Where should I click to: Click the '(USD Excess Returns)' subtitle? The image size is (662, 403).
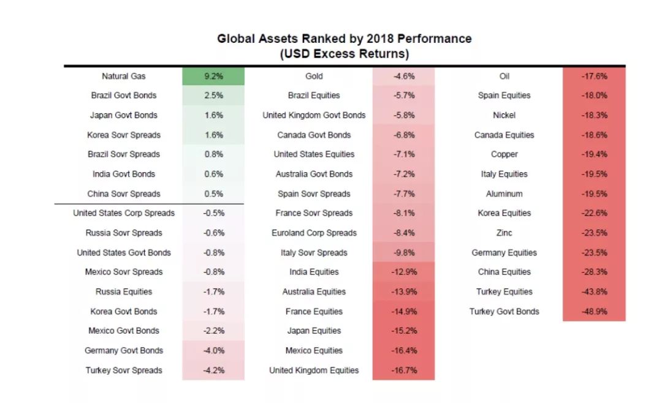click(344, 54)
